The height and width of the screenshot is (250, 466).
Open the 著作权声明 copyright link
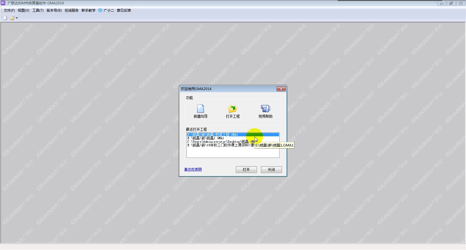click(193, 169)
